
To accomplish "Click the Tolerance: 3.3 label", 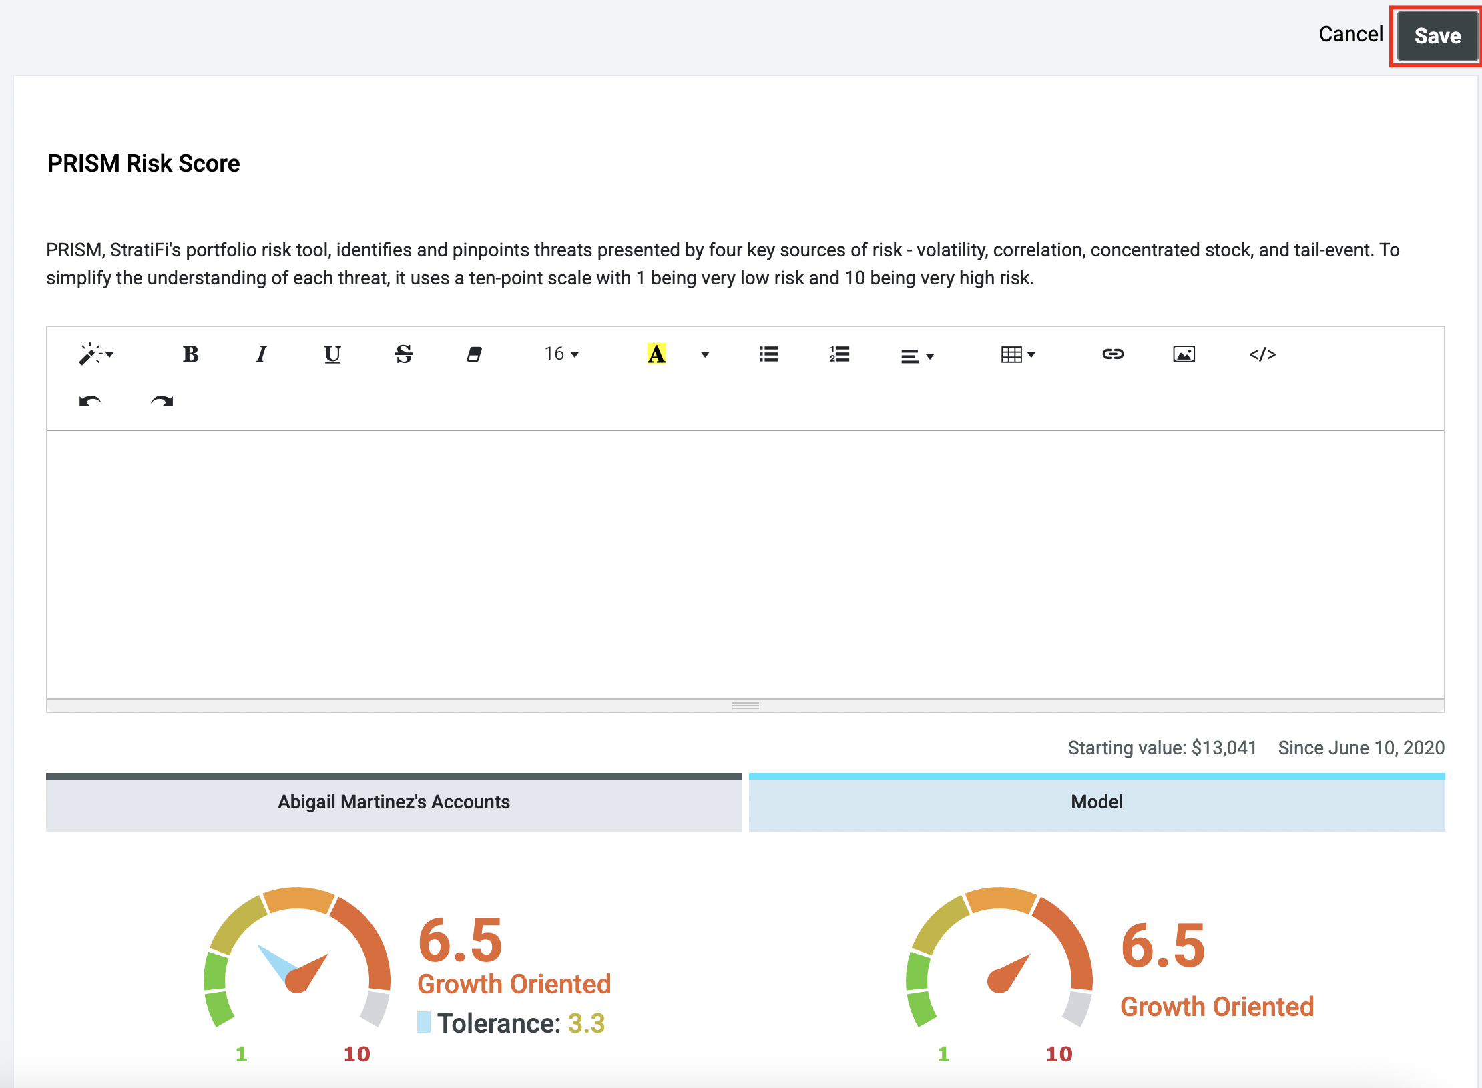I will click(x=521, y=1023).
